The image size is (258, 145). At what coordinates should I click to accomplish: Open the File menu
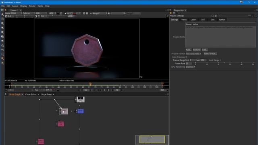(x=3, y=6)
